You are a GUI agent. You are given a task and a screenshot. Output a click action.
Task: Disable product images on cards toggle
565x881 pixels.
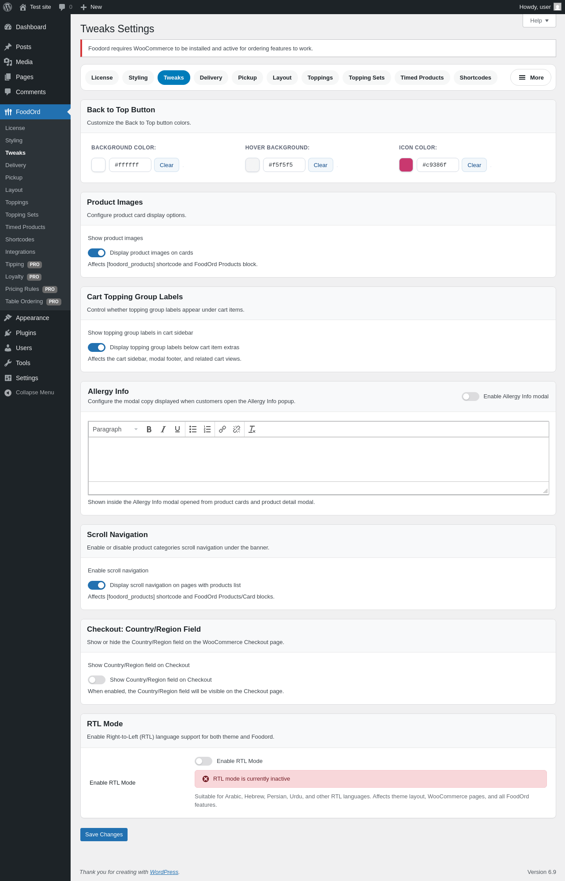97,253
